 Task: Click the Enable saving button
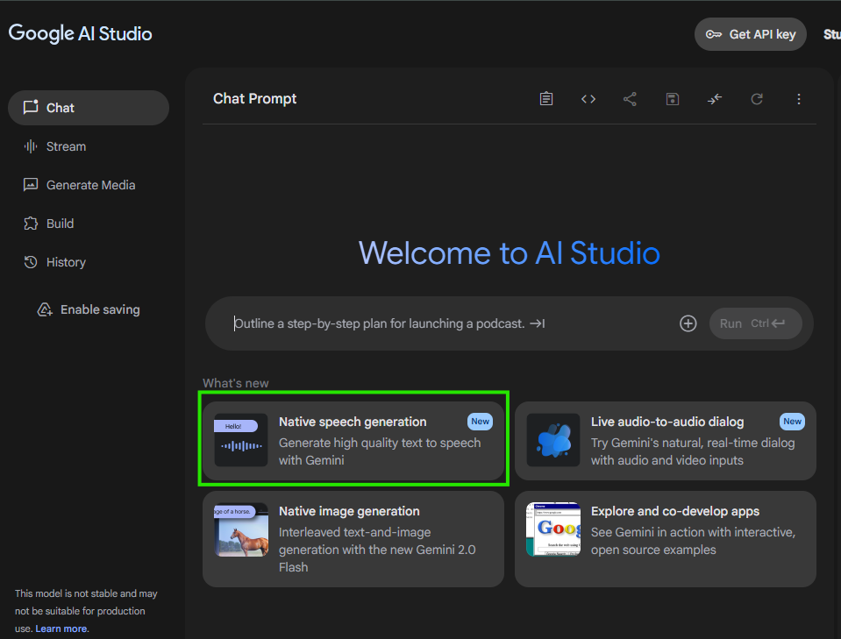click(89, 309)
